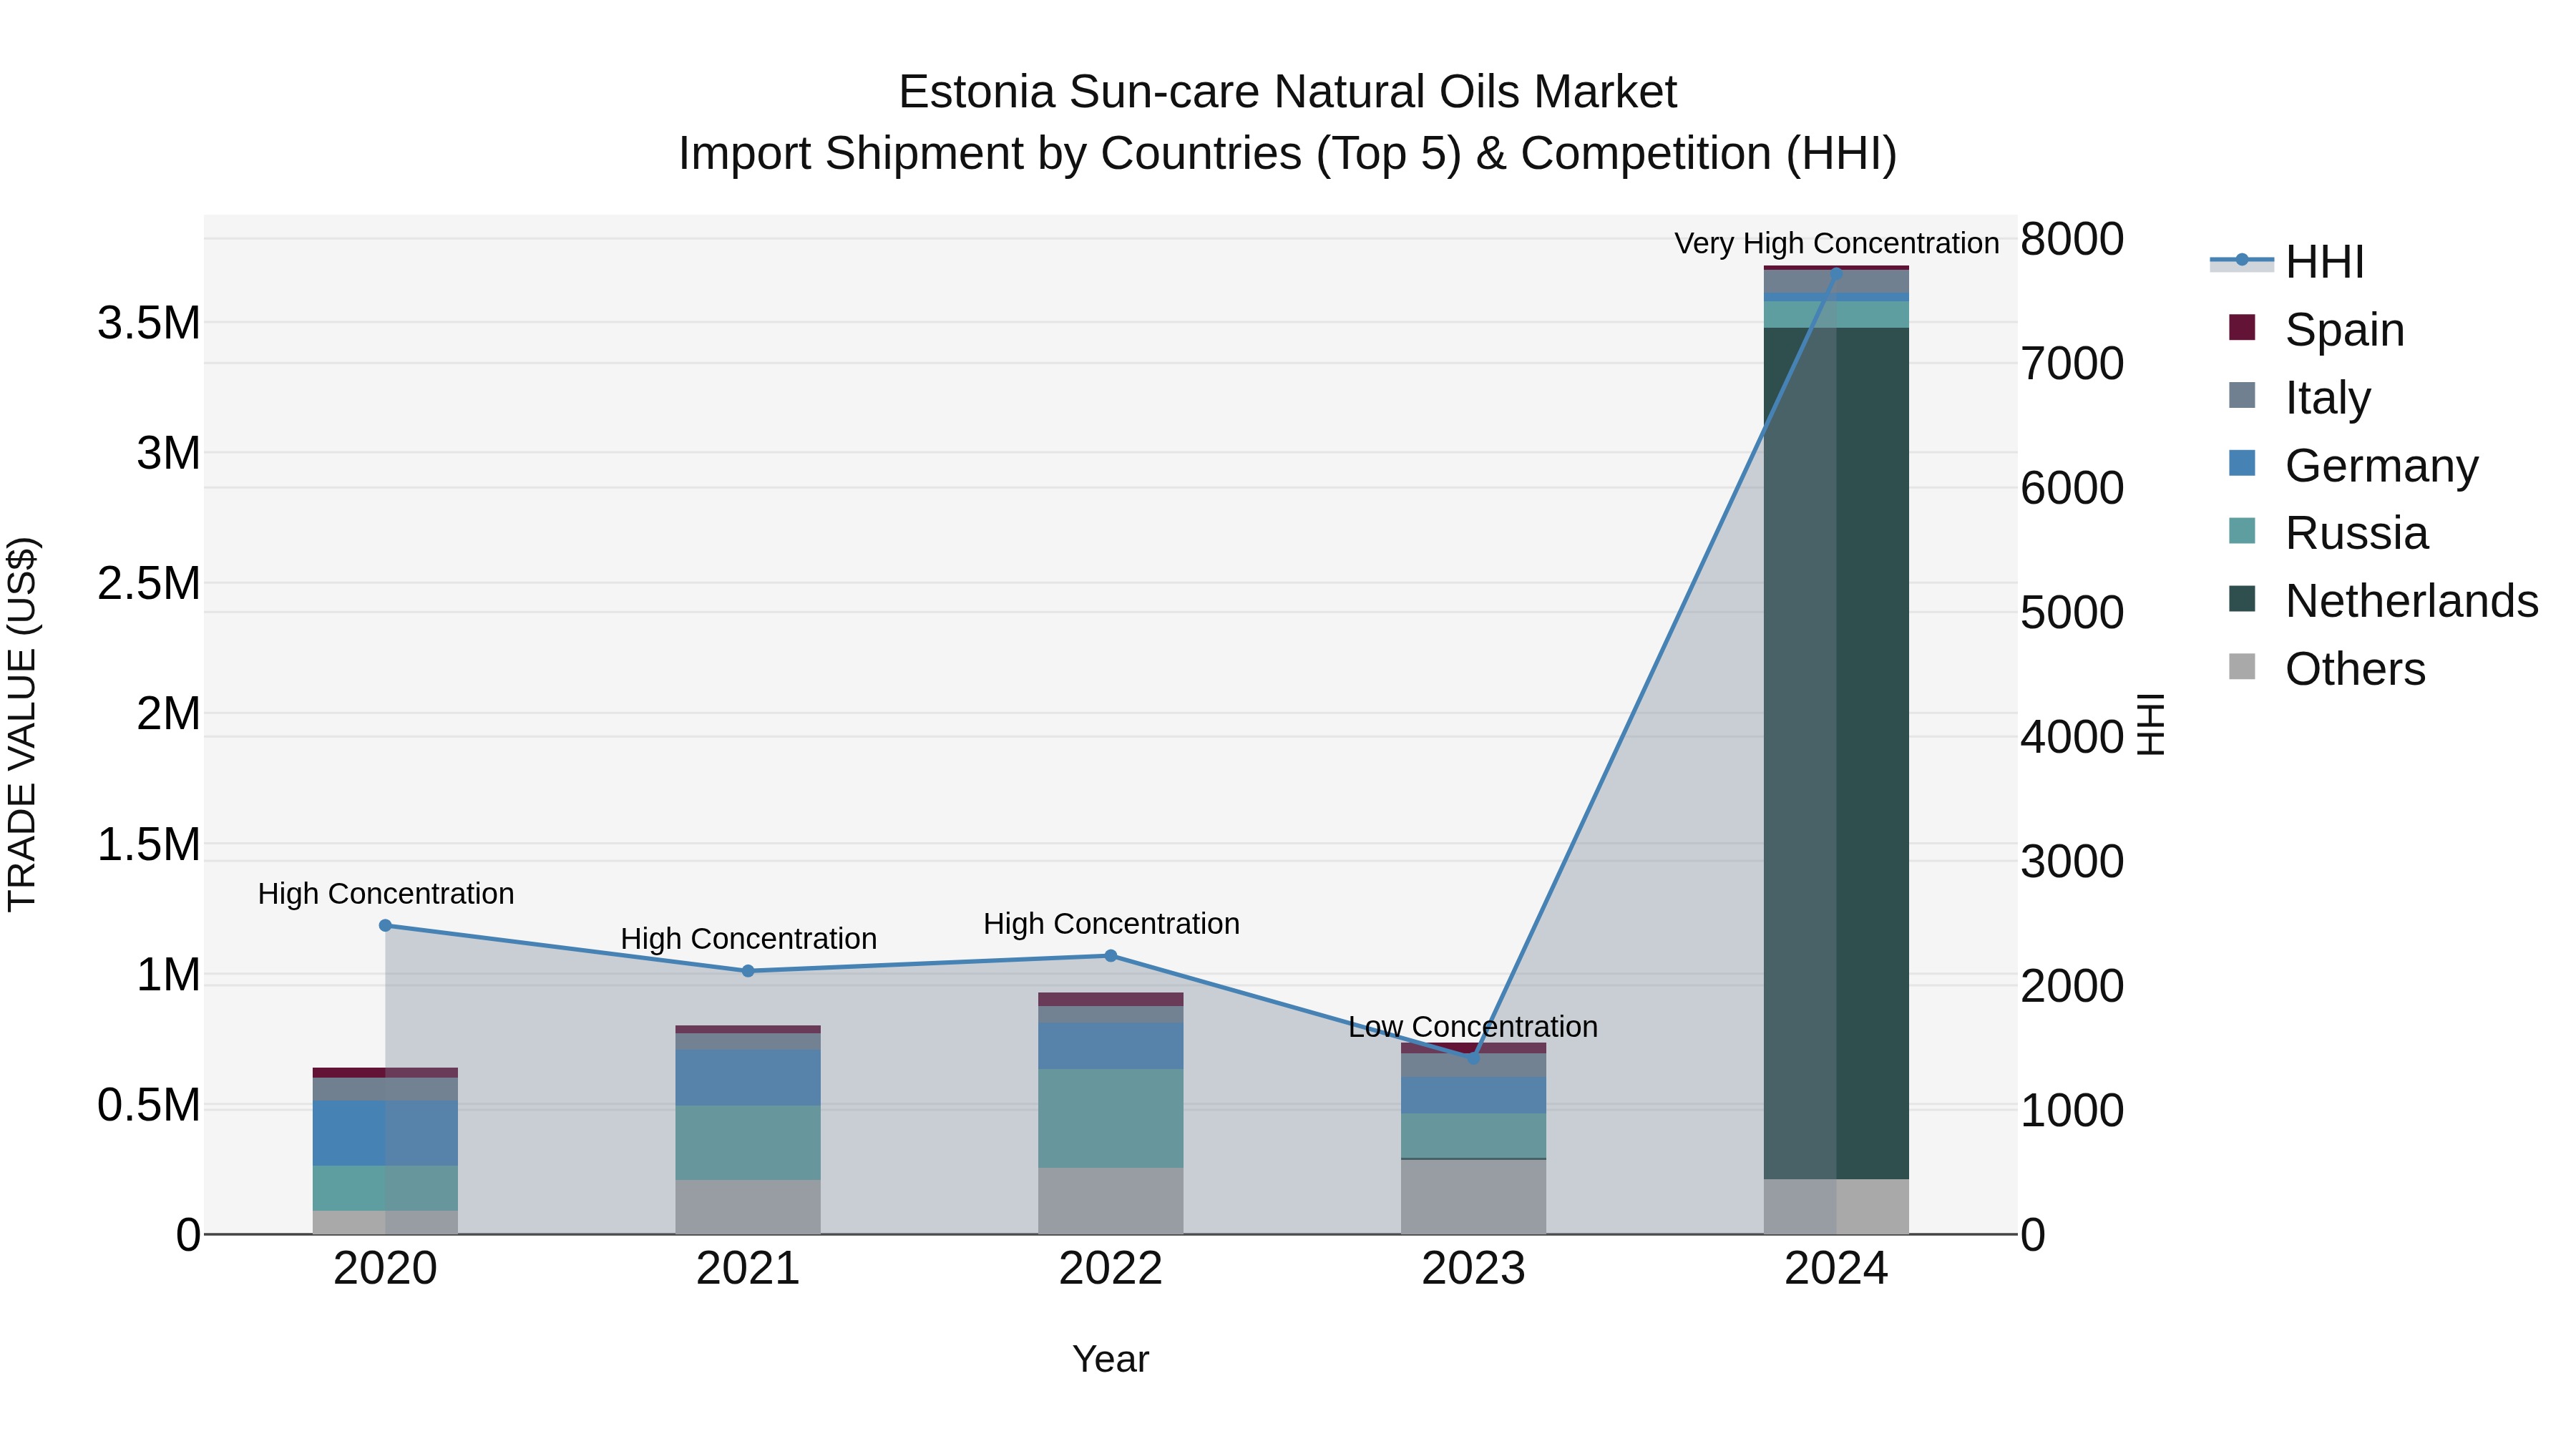Screen dimensions: 2576x1449
Task: Click the Others segment in the 2022 bar
Action: 1110,1201
